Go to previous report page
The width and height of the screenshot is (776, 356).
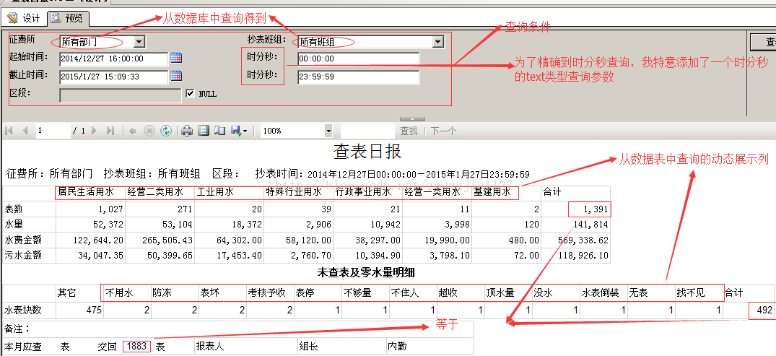point(25,131)
